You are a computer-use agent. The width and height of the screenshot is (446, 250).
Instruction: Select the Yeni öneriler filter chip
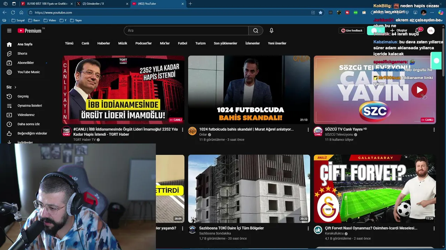(277, 43)
